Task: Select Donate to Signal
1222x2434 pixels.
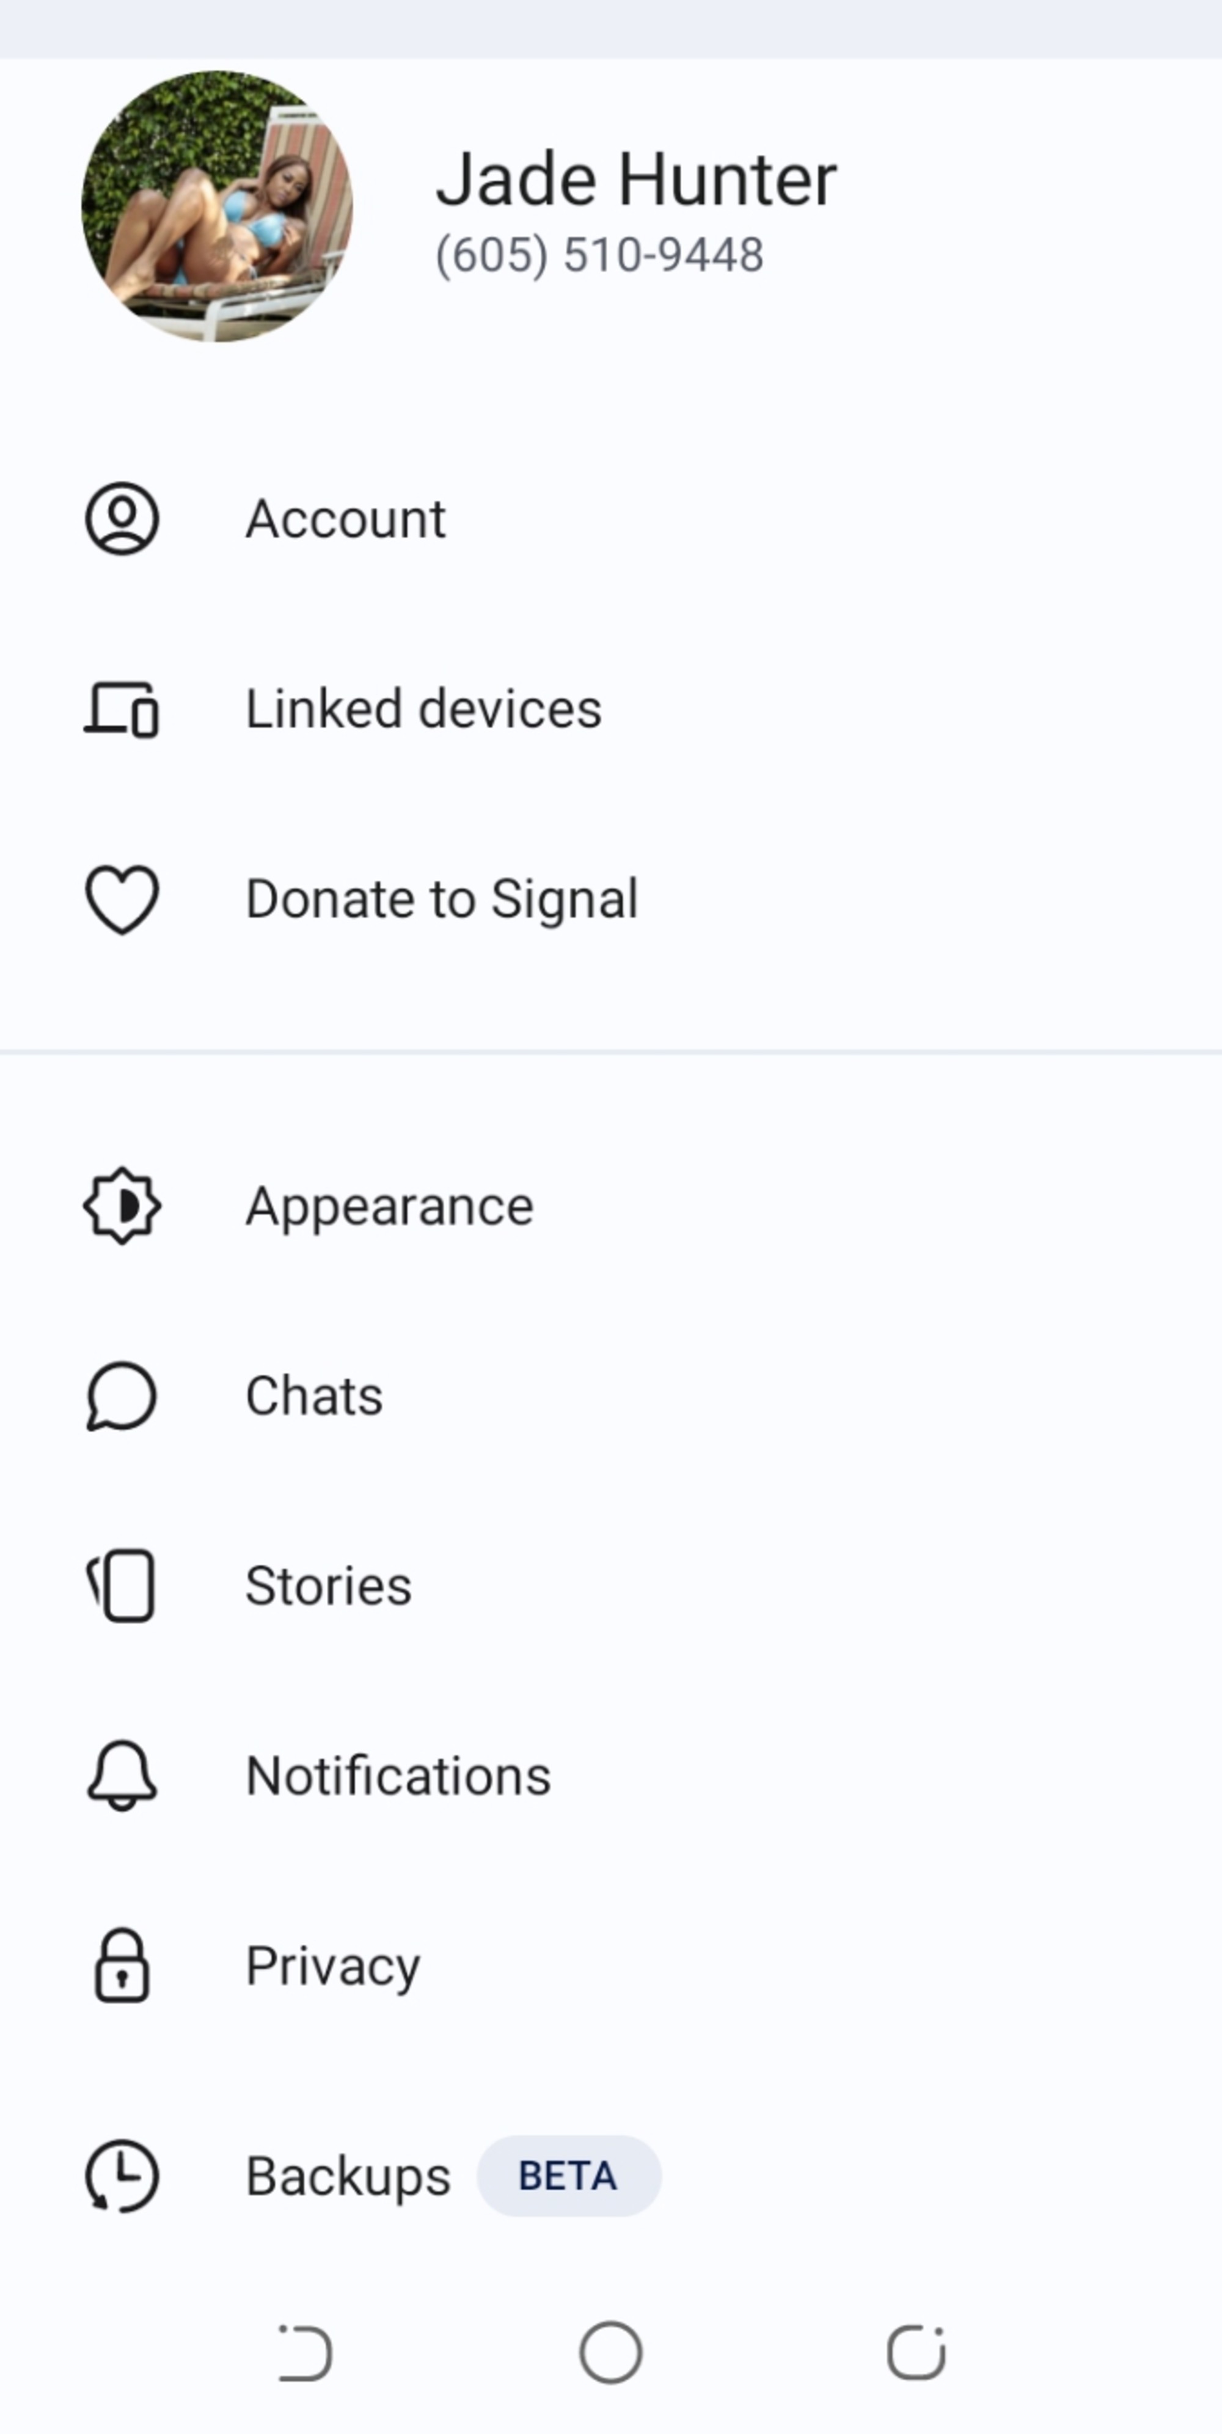Action: click(x=441, y=898)
